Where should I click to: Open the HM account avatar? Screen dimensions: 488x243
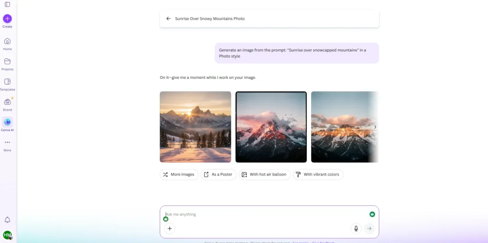[x=8, y=235]
